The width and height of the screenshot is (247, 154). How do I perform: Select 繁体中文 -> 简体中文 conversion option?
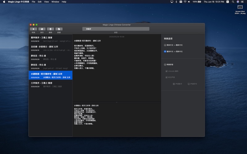(165, 51)
